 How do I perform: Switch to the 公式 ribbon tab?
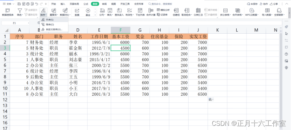point(86,4)
